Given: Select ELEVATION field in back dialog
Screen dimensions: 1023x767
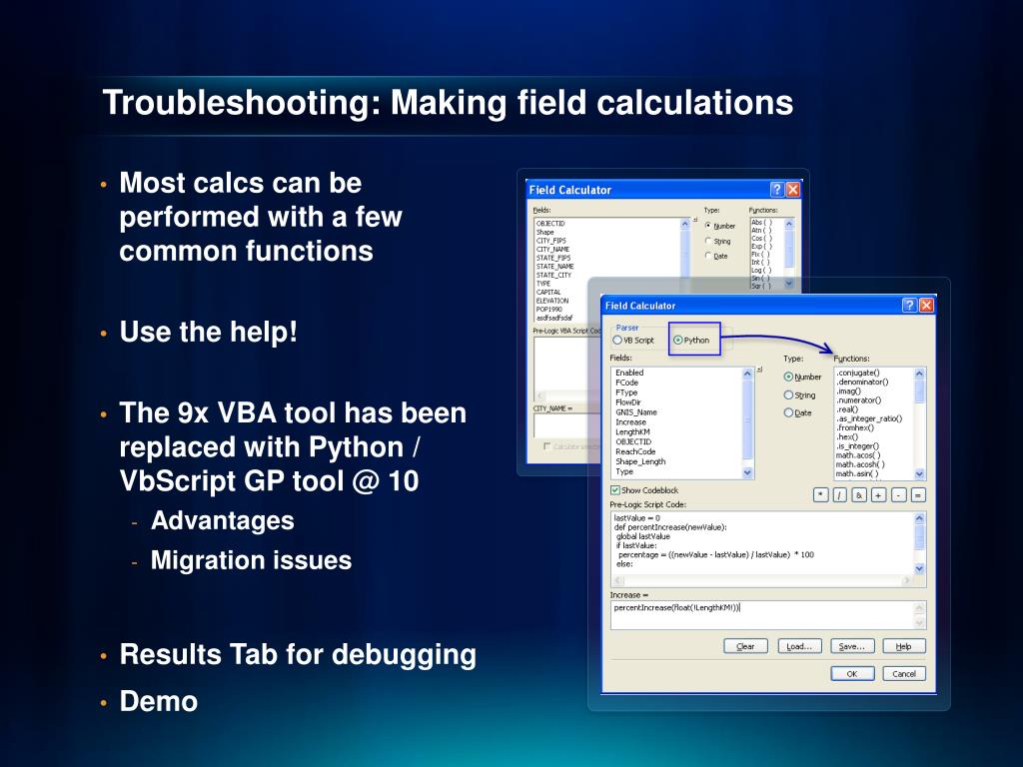Looking at the screenshot, I should click(x=552, y=301).
